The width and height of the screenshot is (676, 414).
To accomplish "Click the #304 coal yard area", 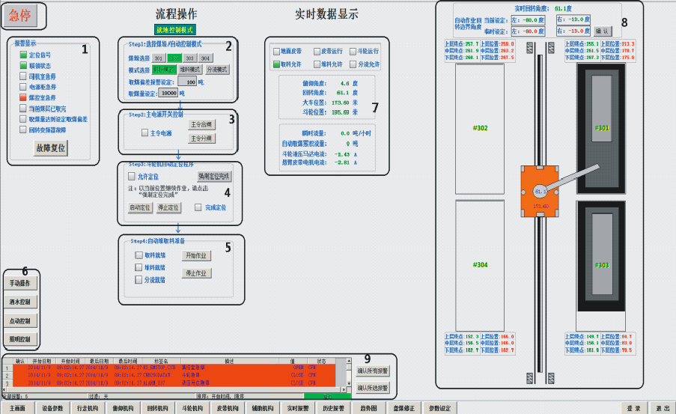I will pyautogui.click(x=480, y=265).
